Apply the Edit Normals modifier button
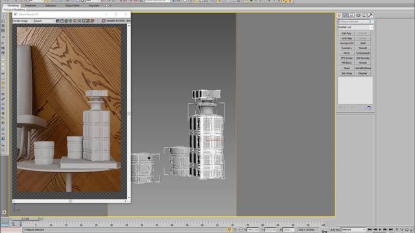Screen dimensions: 415x233 [x=363, y=58]
